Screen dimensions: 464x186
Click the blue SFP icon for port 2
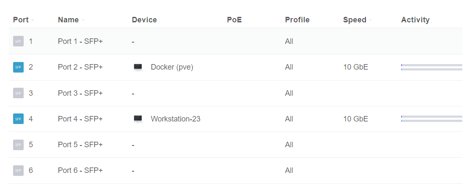[x=18, y=67]
